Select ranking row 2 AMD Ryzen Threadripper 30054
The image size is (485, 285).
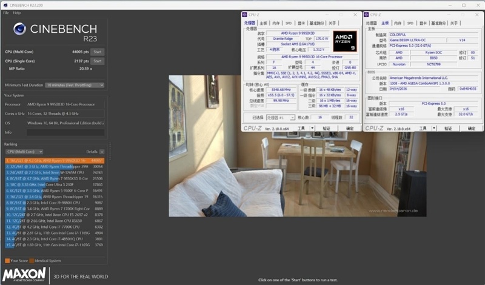point(55,167)
